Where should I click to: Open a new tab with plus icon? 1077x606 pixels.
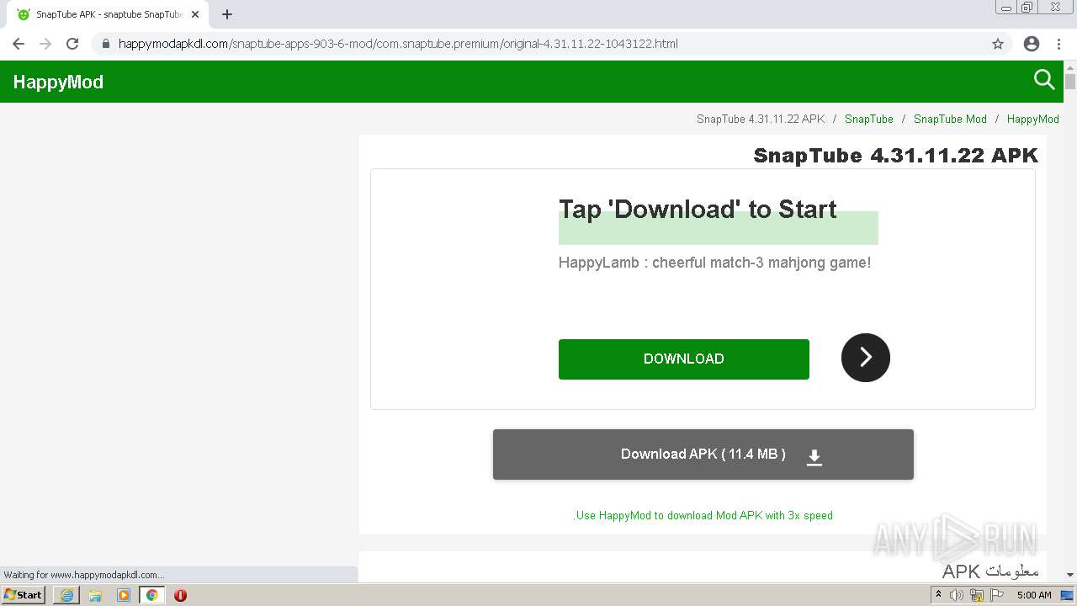[227, 14]
